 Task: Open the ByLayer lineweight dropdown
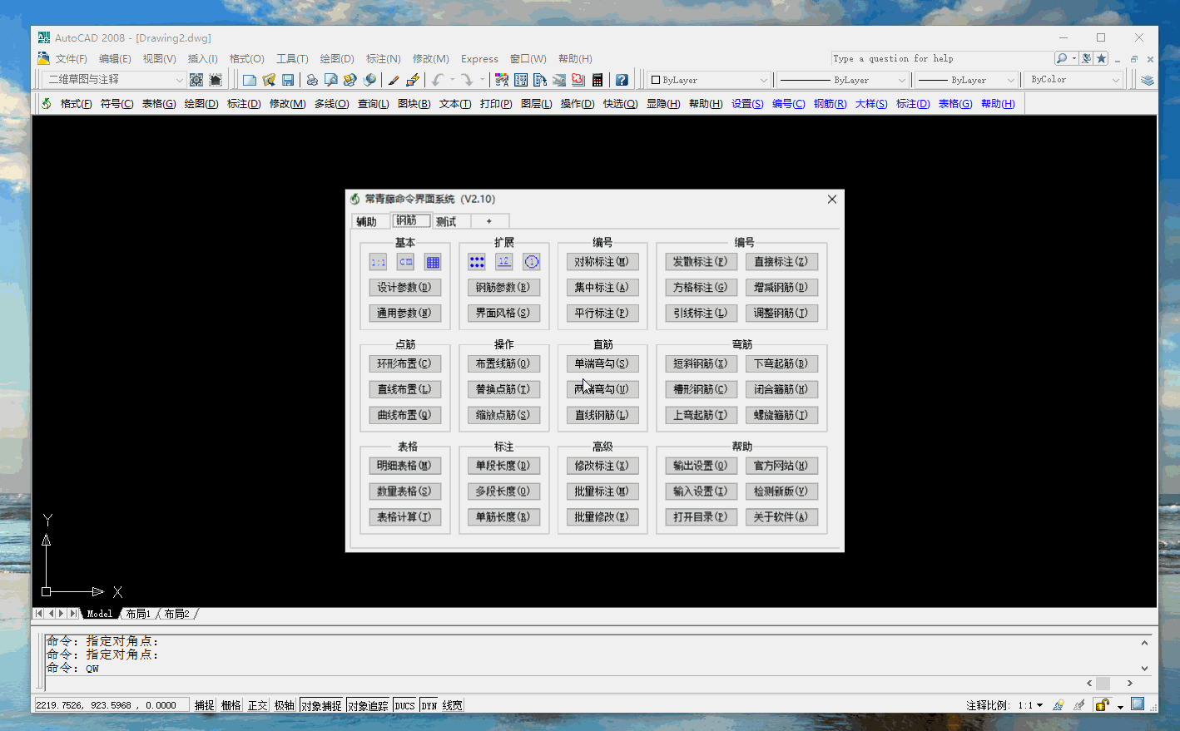[1011, 80]
